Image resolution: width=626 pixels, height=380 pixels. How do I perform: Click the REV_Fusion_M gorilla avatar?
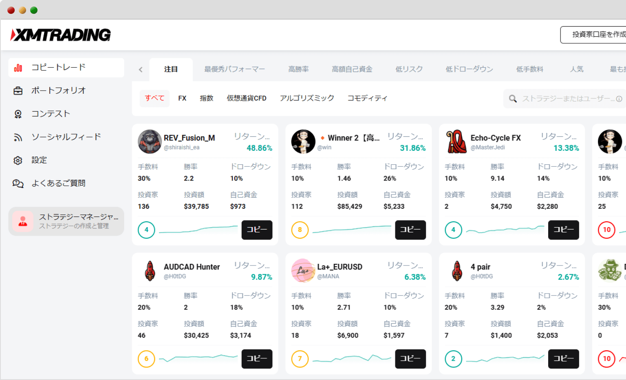point(150,141)
